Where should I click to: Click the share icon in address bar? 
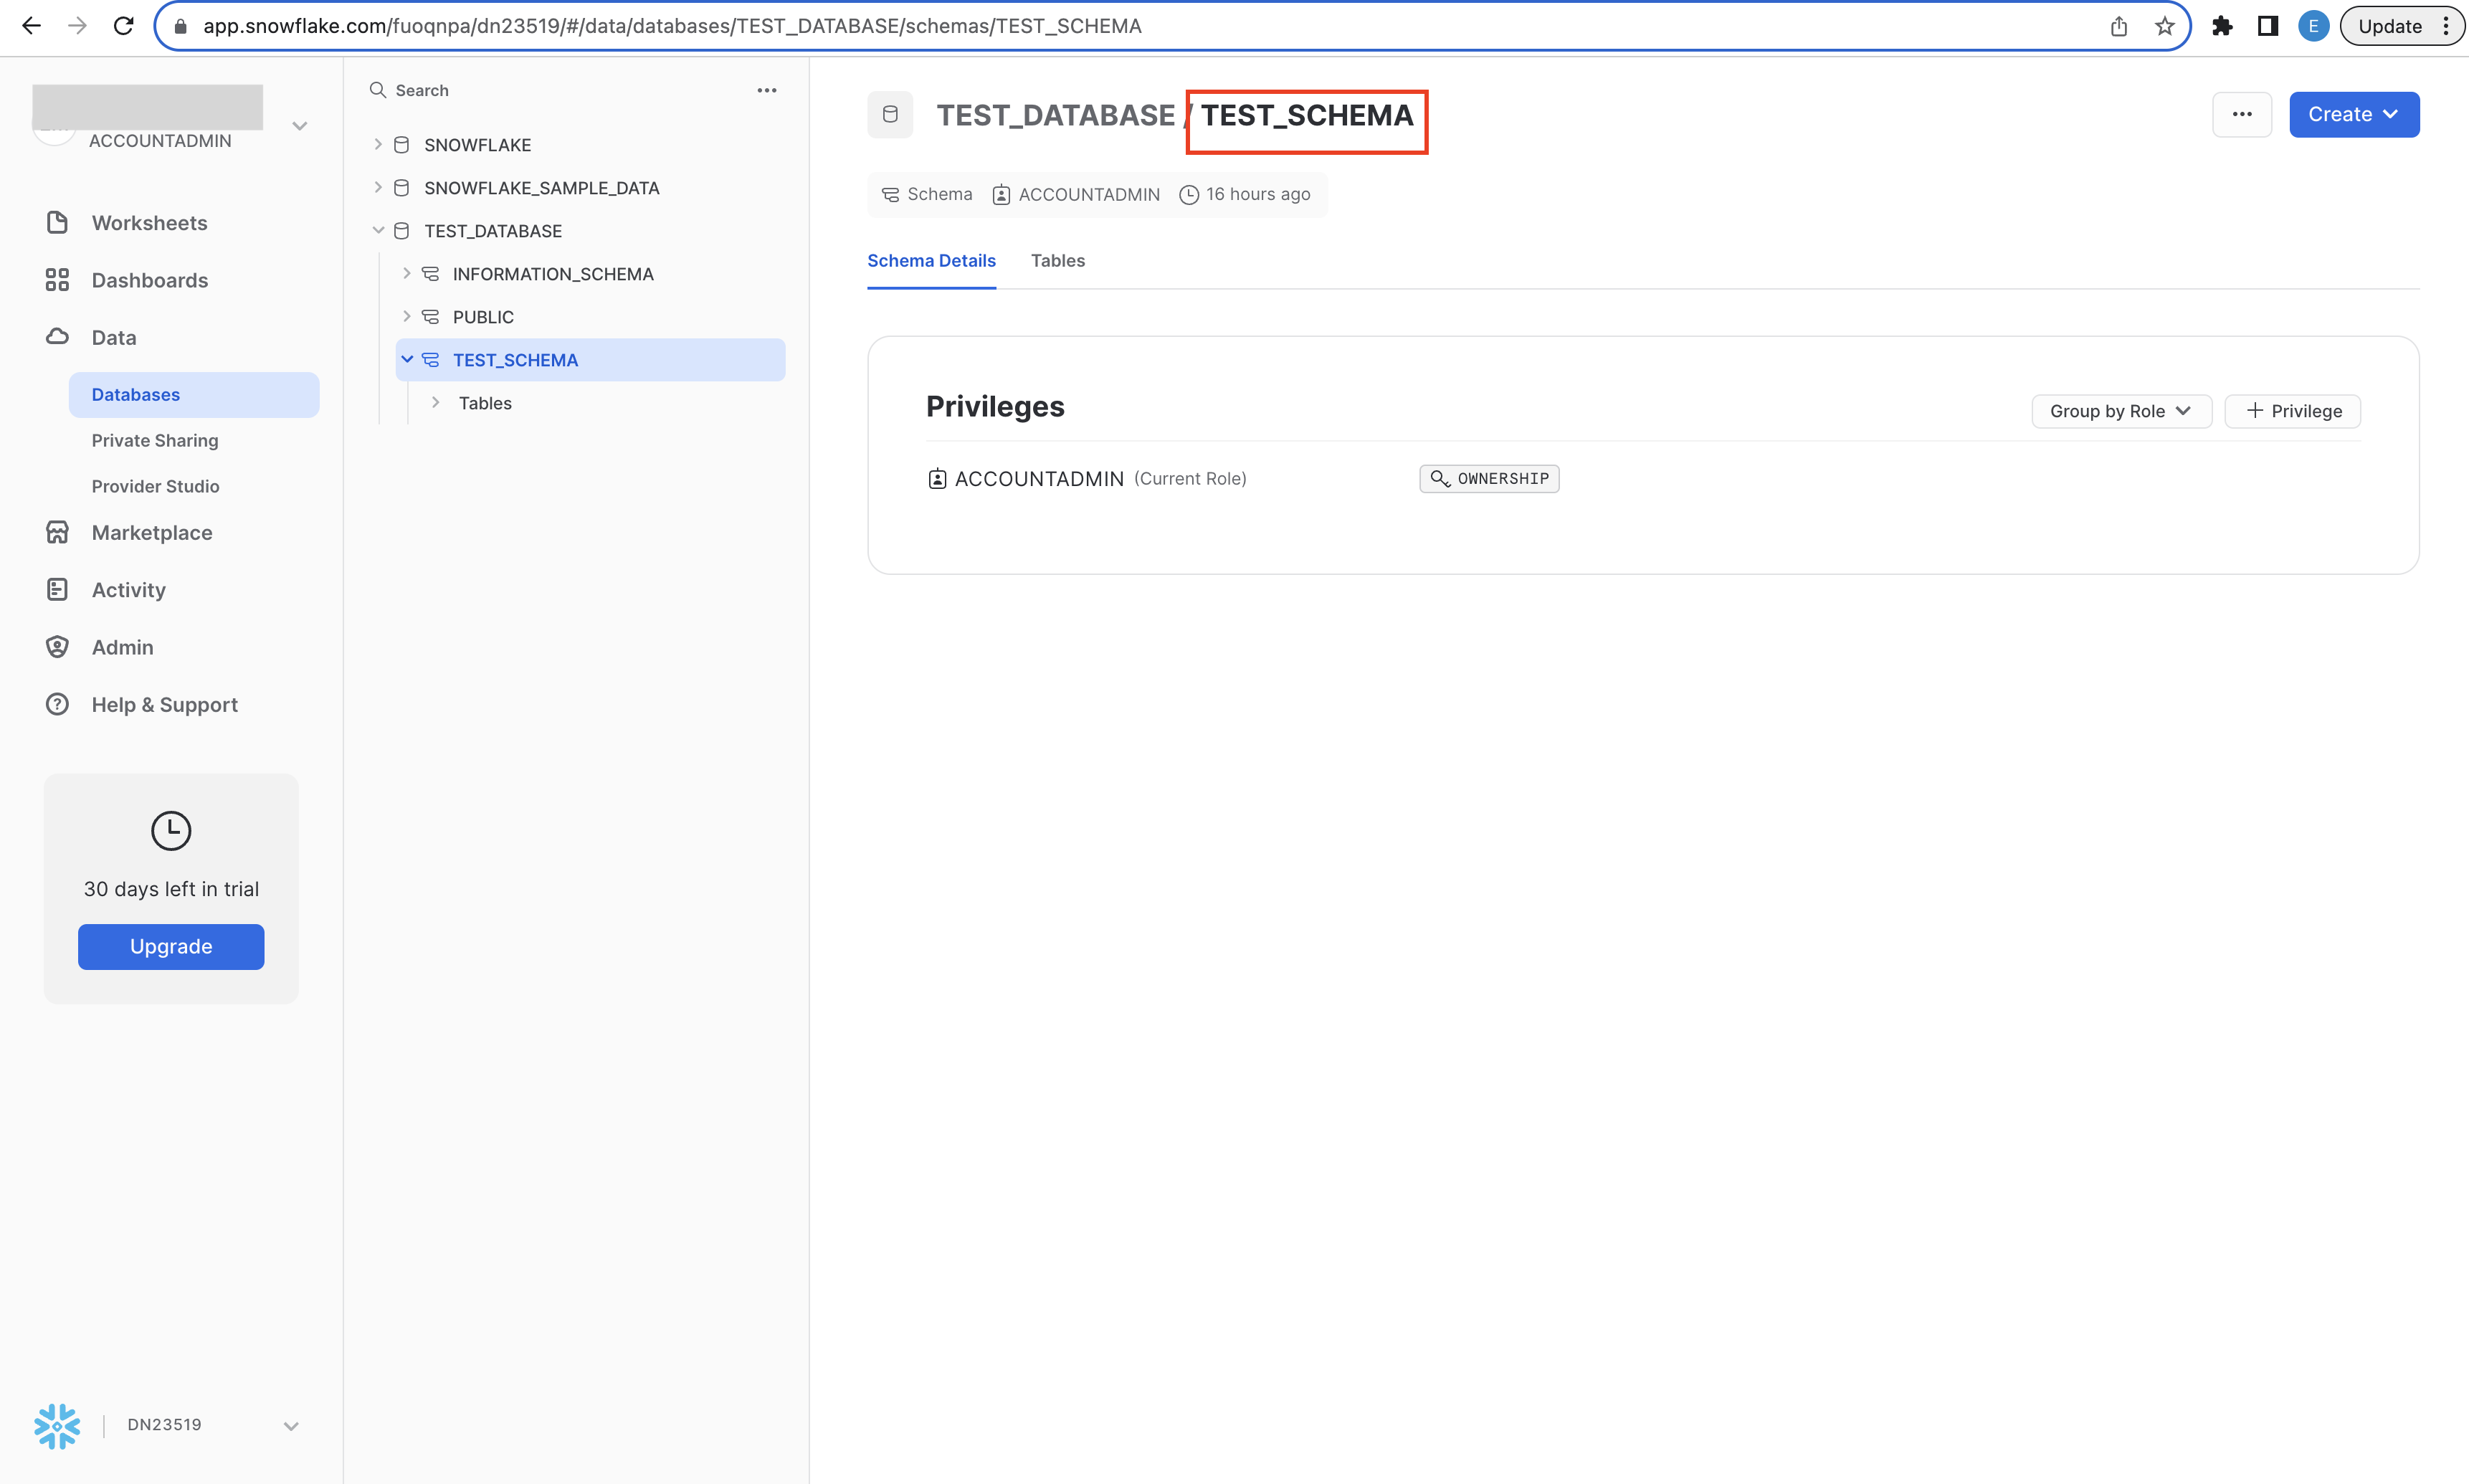[x=2118, y=26]
